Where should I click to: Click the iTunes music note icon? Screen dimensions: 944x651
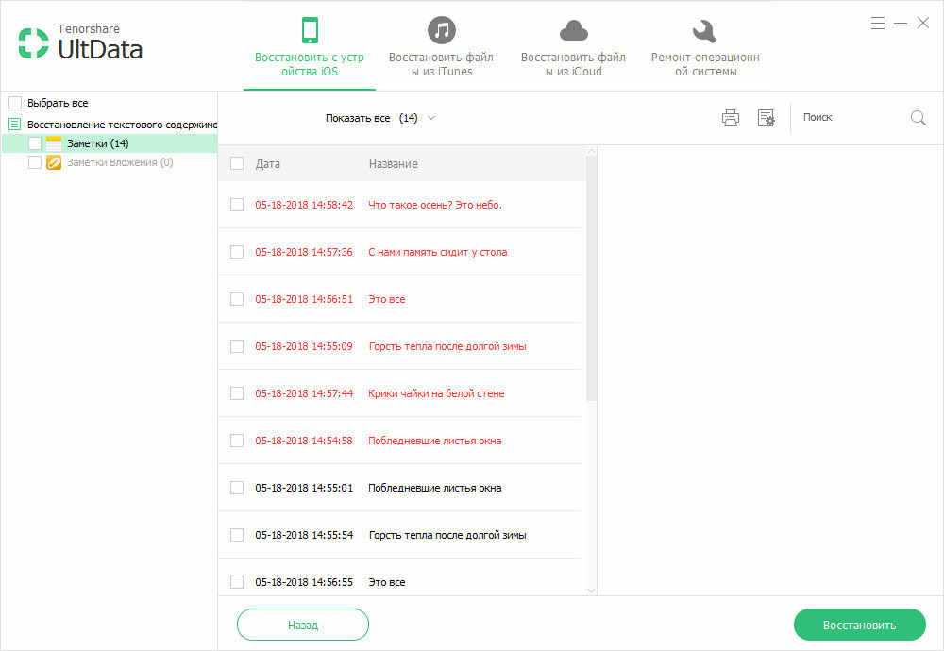coord(441,30)
